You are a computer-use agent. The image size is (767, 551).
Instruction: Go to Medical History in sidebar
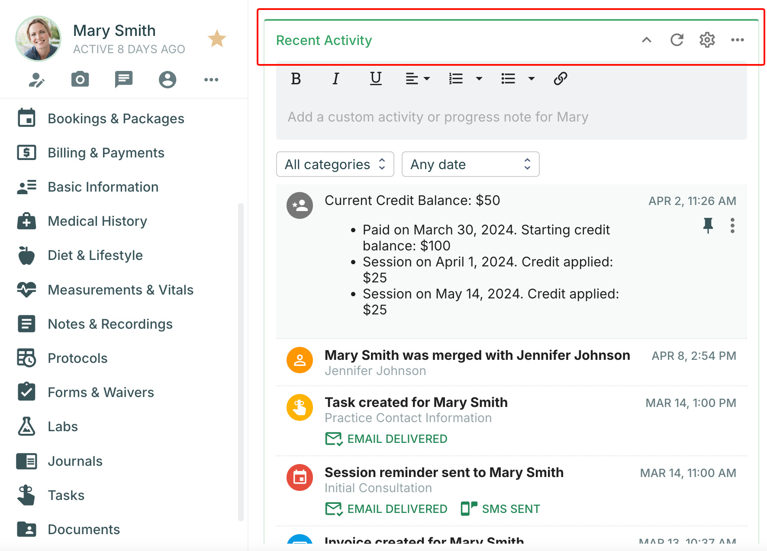(x=97, y=221)
